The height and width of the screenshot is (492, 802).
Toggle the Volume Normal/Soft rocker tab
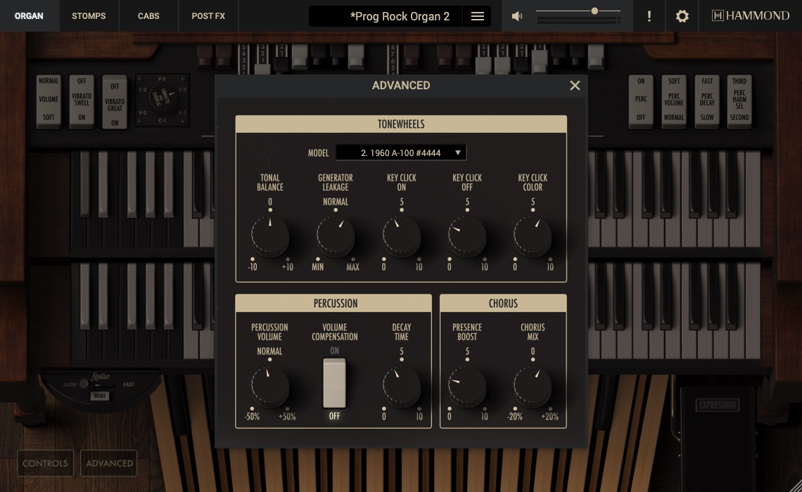coord(49,101)
